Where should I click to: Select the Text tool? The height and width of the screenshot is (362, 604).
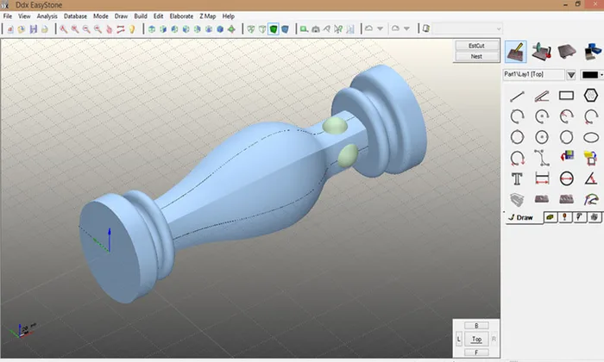click(x=517, y=179)
